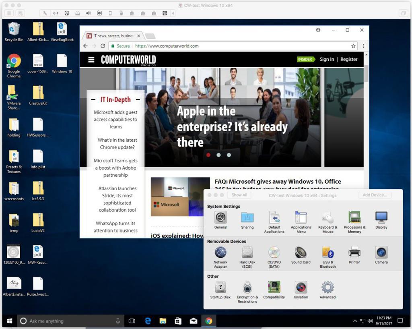This screenshot has height=329, width=412.
Task: Open Isolation settings
Action: tap(301, 290)
